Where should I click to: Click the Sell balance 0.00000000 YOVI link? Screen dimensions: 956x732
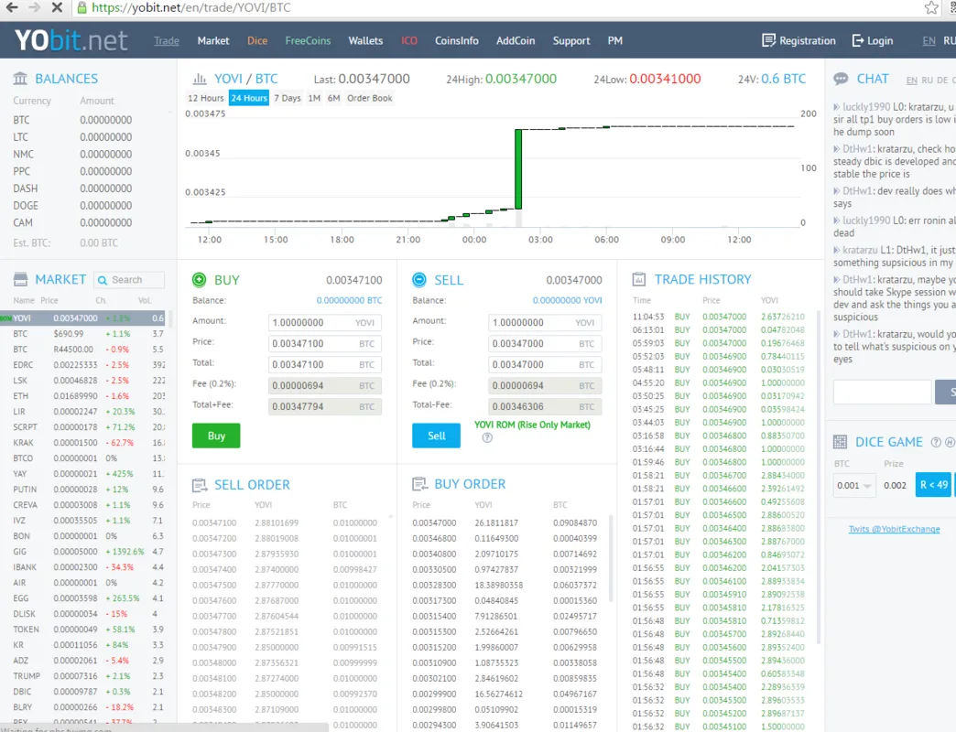(x=567, y=300)
